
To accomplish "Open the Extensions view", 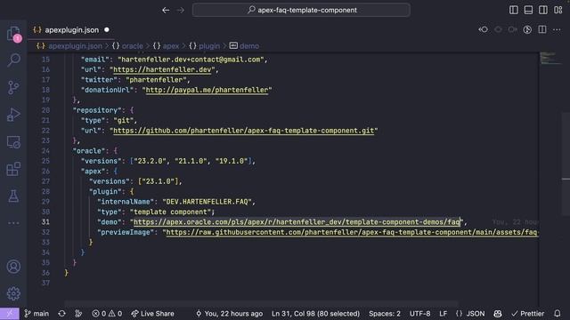I will click(x=13, y=169).
